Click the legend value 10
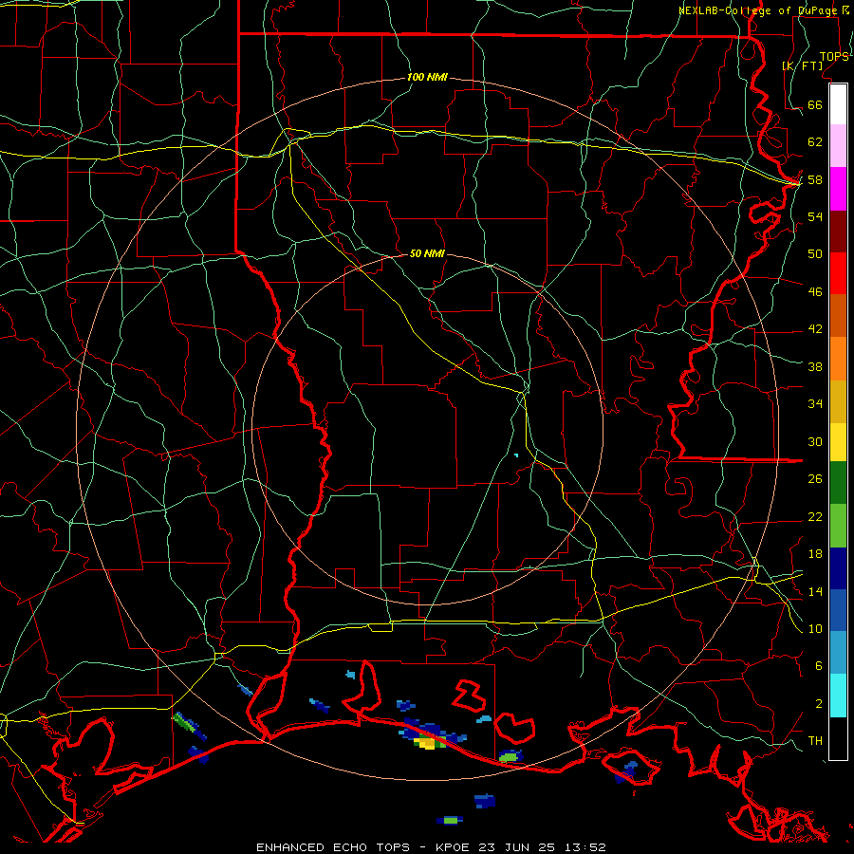Screen dimensions: 854x854 coord(815,628)
